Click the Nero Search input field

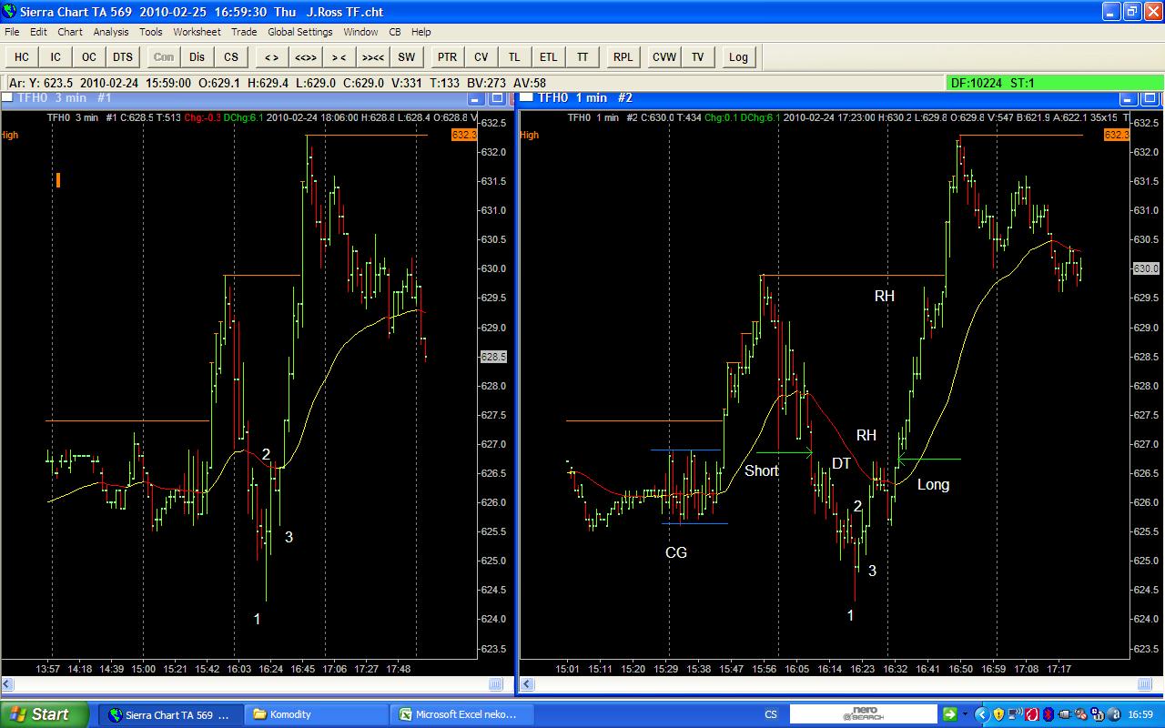pos(863,714)
